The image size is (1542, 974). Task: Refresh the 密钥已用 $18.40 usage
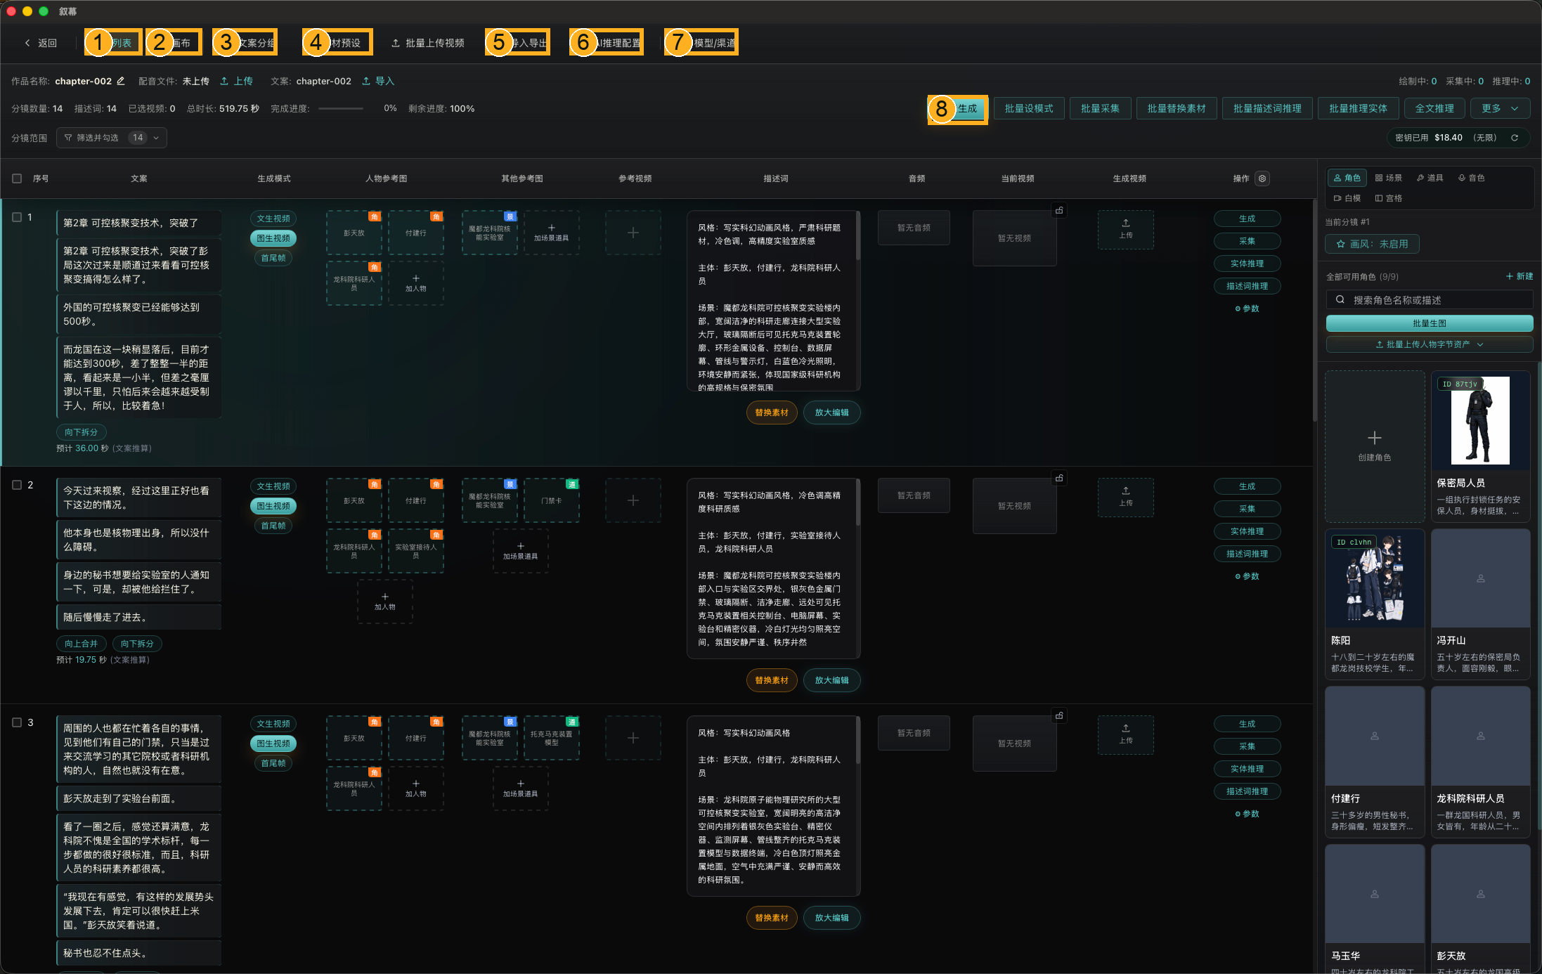pyautogui.click(x=1515, y=138)
